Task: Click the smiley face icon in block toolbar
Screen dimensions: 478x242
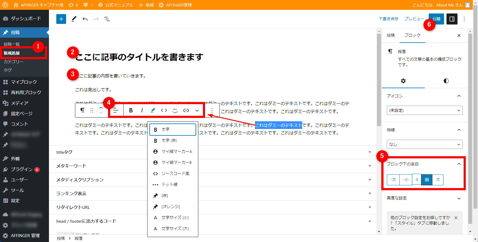Action: click(x=175, y=110)
